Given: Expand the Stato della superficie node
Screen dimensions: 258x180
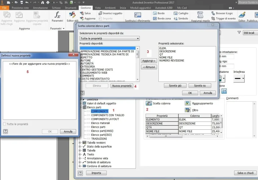Looking at the screenshot, I should [x=80, y=147].
